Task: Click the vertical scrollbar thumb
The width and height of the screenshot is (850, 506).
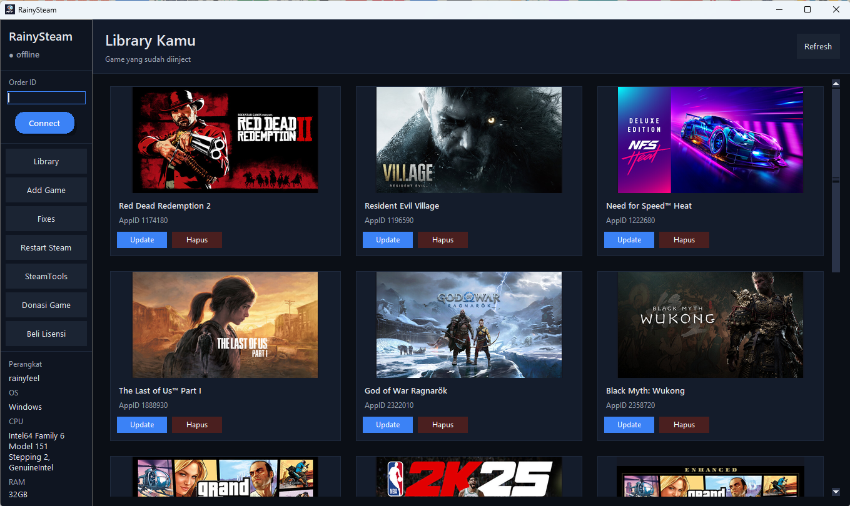Action: (x=836, y=180)
